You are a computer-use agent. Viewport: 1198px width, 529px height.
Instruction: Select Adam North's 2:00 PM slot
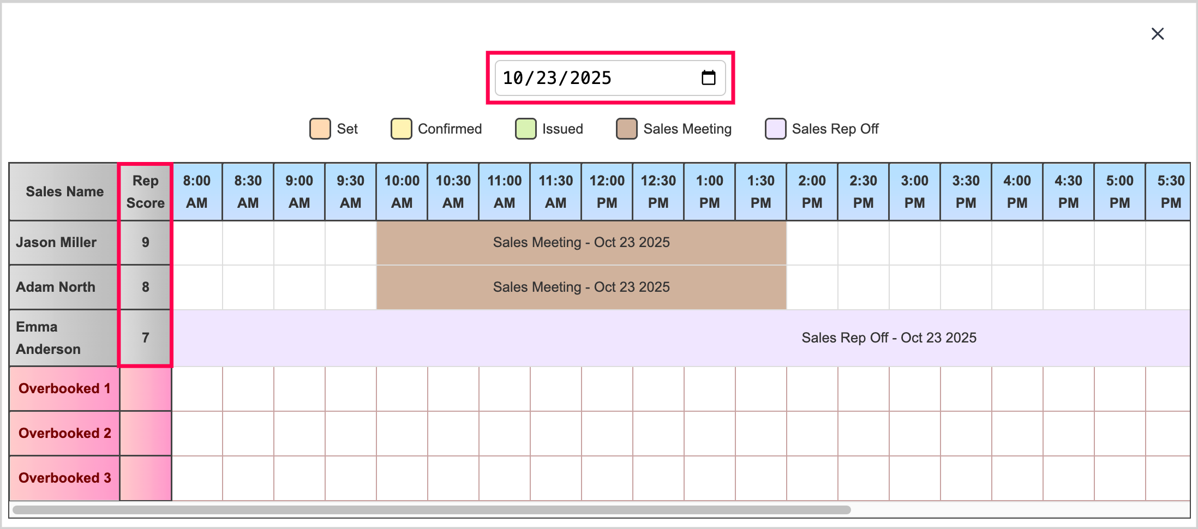pyautogui.click(x=812, y=287)
